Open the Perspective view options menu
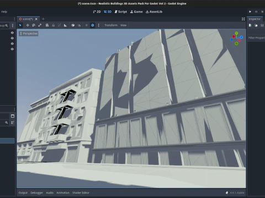 click(29, 34)
